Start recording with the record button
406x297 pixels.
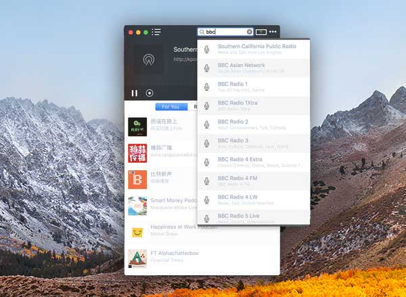pos(150,93)
